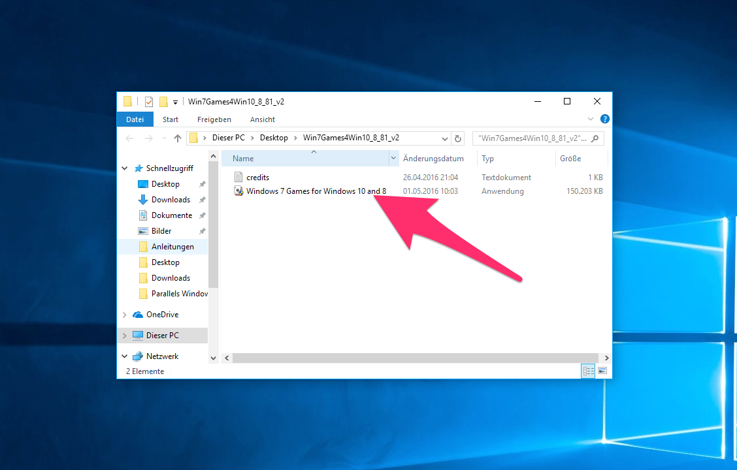Viewport: 737px width, 470px height.
Task: Click the New folder quick access icon
Action: (163, 101)
